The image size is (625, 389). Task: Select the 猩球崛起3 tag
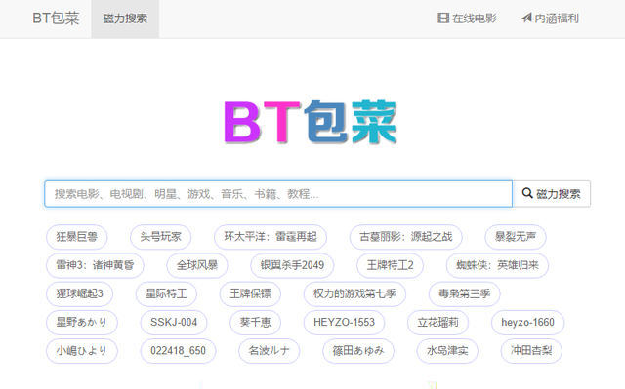[80, 293]
